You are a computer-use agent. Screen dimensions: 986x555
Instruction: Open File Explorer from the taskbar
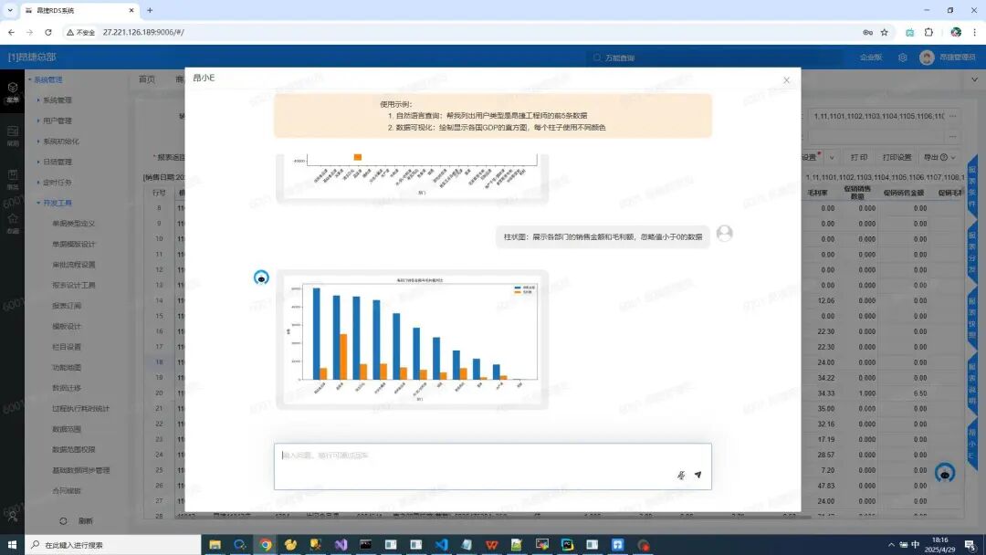215,544
